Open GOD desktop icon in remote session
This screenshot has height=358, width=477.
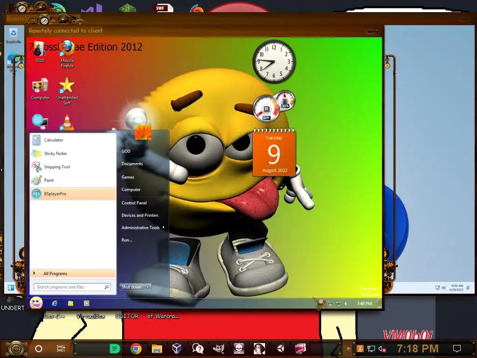point(40,52)
